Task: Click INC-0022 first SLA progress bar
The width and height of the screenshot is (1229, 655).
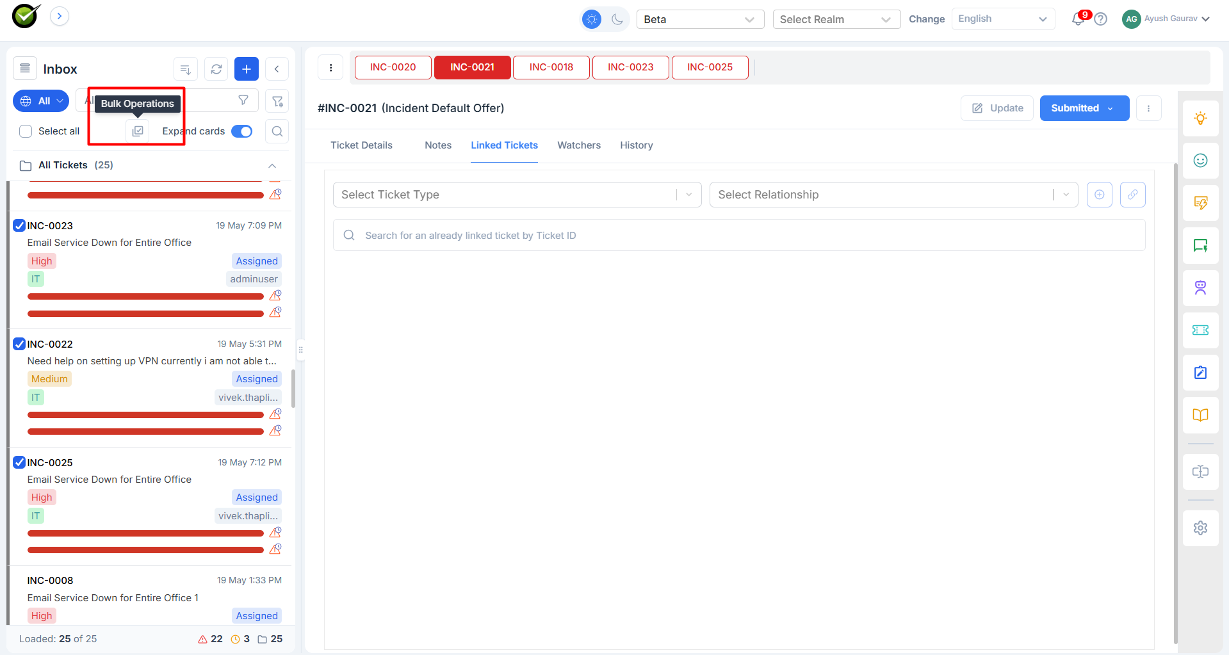Action: (145, 415)
